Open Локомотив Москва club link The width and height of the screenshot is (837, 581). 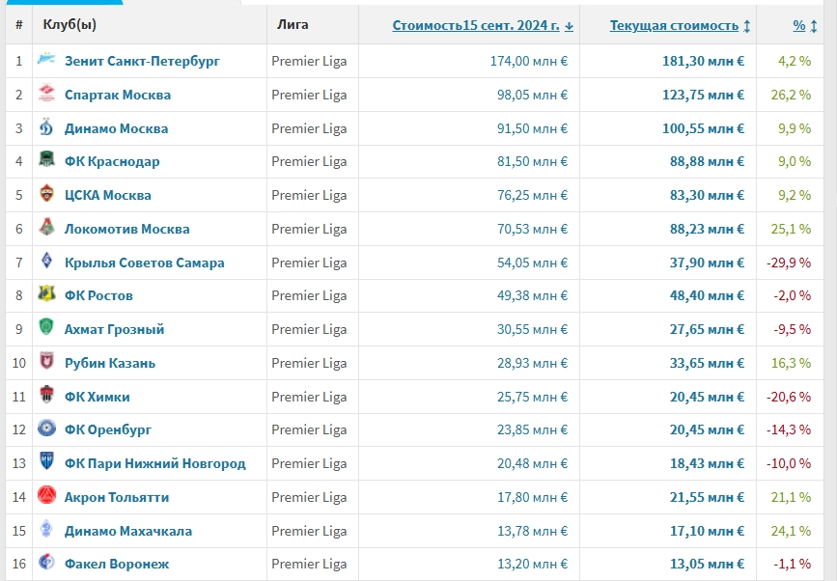click(x=127, y=229)
